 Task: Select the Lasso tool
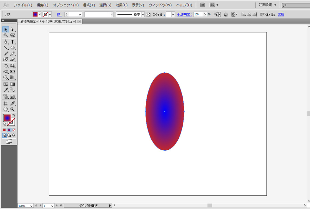[12, 35]
